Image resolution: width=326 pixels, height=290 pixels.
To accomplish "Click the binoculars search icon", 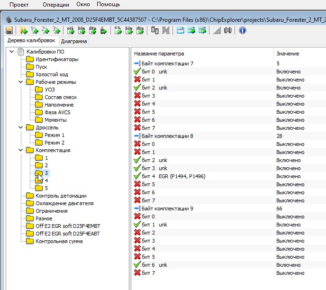I will point(228,30).
